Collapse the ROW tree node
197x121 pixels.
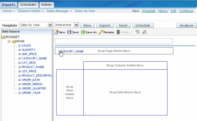(x=9, y=41)
